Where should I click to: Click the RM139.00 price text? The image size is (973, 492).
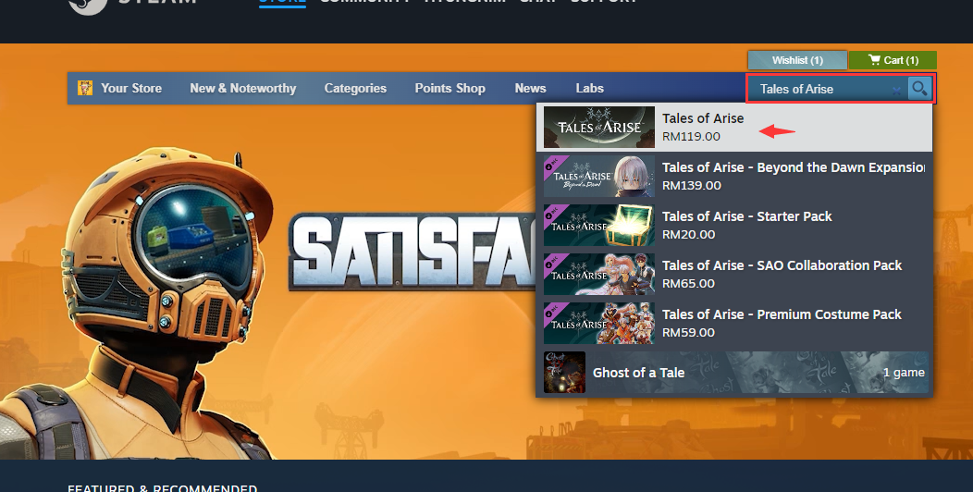tap(691, 186)
